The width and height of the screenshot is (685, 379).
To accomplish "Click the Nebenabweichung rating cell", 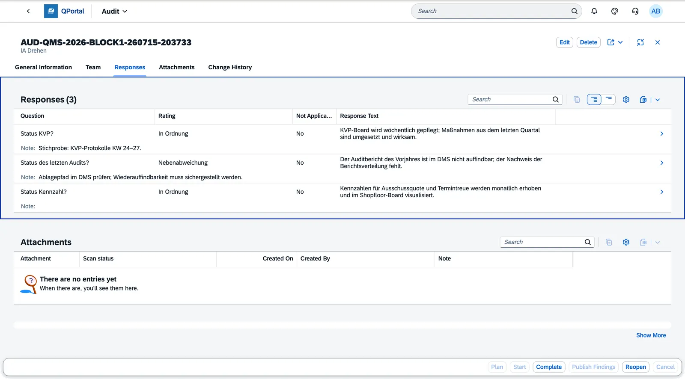I will (183, 163).
